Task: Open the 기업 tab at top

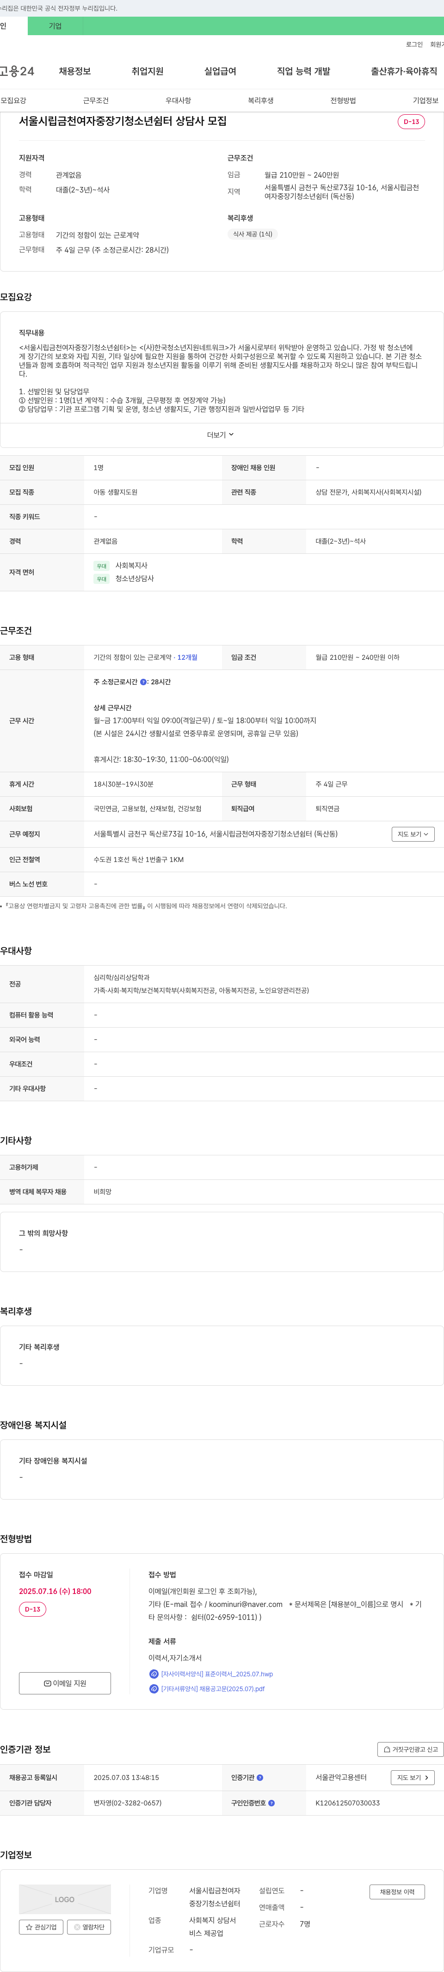Action: pos(55,26)
